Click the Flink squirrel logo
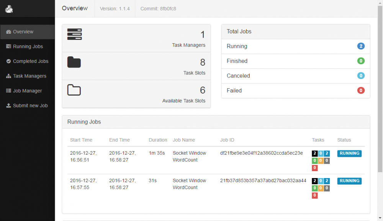Viewport: 383px width, 221px height. (x=8, y=8)
